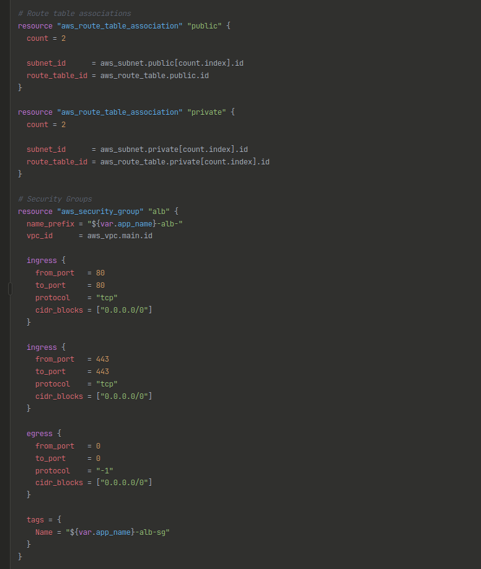Click the name_prefix attribute
Image resolution: width=481 pixels, height=569 pixels.
[x=50, y=224]
